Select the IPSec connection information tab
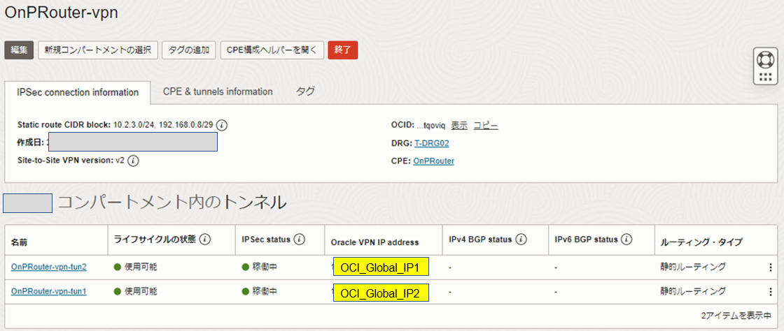Screen dimensions: 784x331 (78, 92)
